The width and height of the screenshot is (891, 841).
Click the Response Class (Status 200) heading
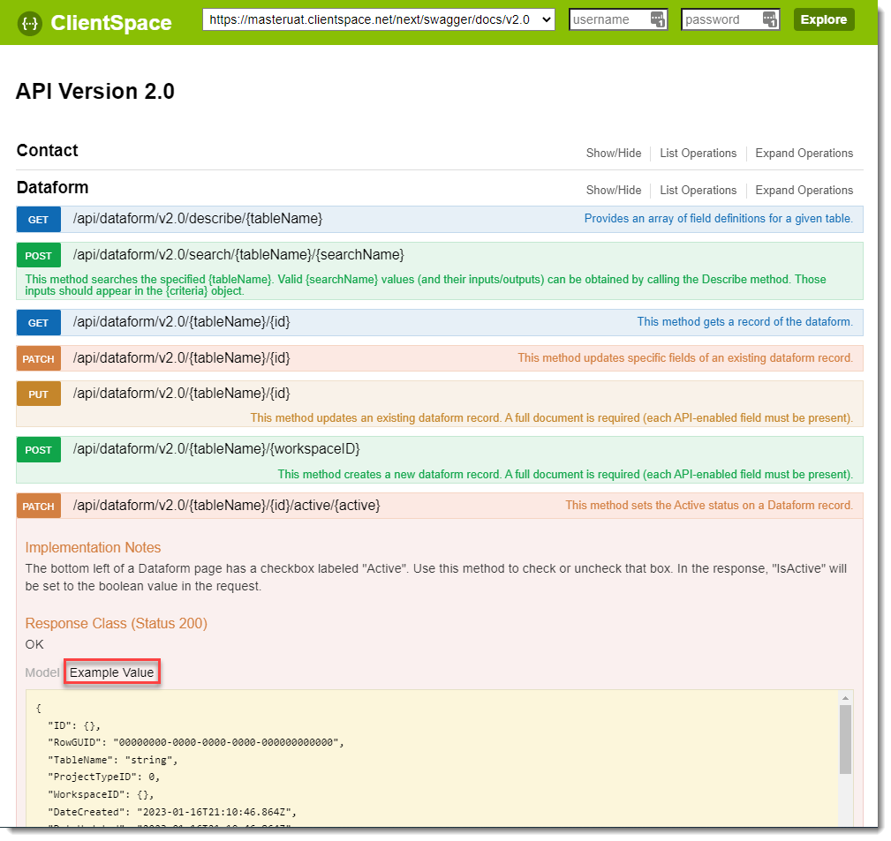pos(116,624)
